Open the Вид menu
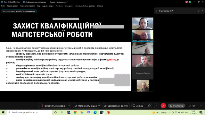 click(39, 6)
